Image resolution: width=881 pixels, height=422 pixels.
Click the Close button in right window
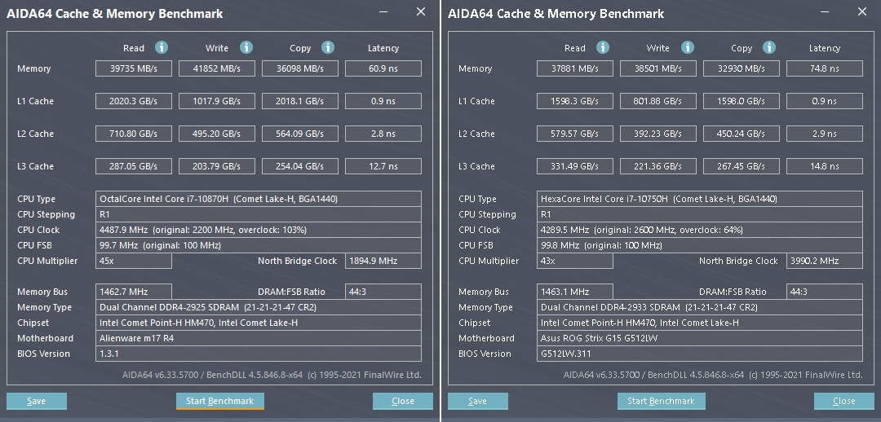click(x=844, y=401)
